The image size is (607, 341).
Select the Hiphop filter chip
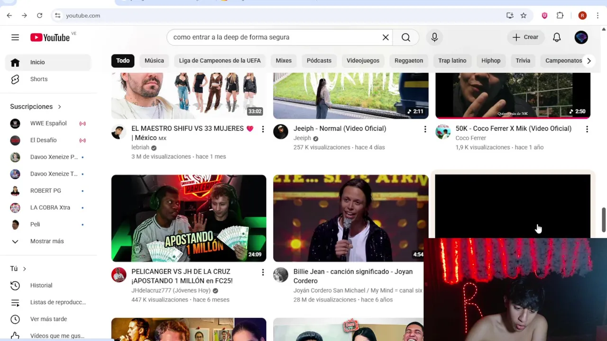491,61
